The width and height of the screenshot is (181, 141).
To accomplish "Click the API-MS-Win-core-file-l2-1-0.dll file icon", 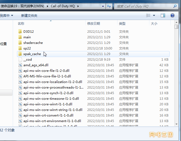I will pyautogui.click(x=20, y=76).
